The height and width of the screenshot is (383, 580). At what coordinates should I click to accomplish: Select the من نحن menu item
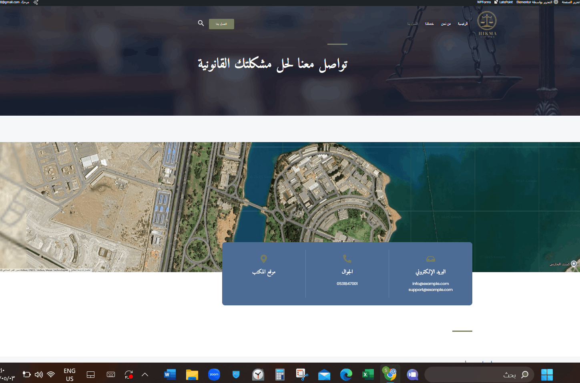coord(446,24)
